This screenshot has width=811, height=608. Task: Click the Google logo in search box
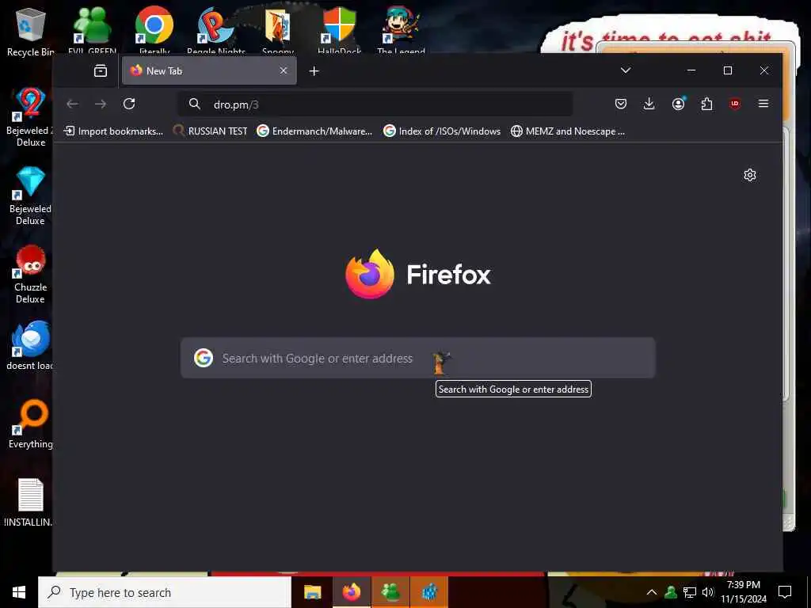(204, 358)
